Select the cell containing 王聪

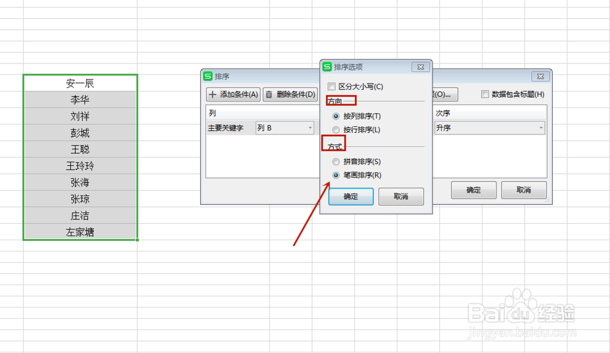tap(80, 149)
